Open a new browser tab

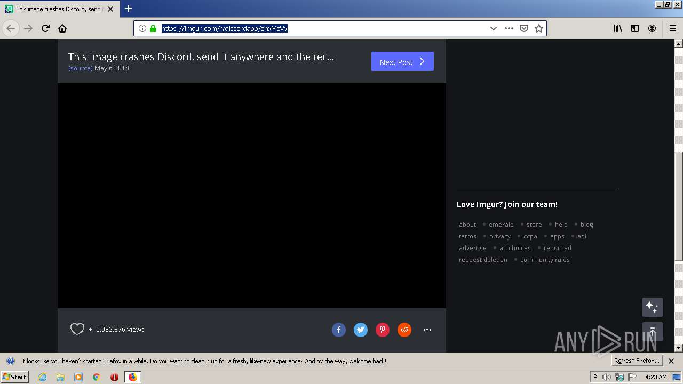tap(129, 9)
